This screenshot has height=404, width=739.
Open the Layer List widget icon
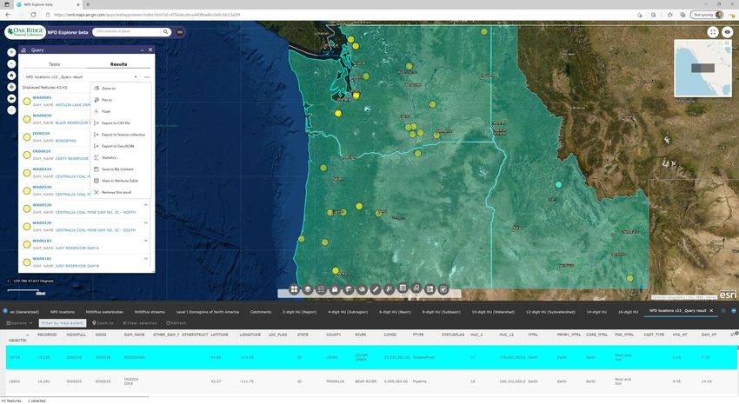pos(308,289)
